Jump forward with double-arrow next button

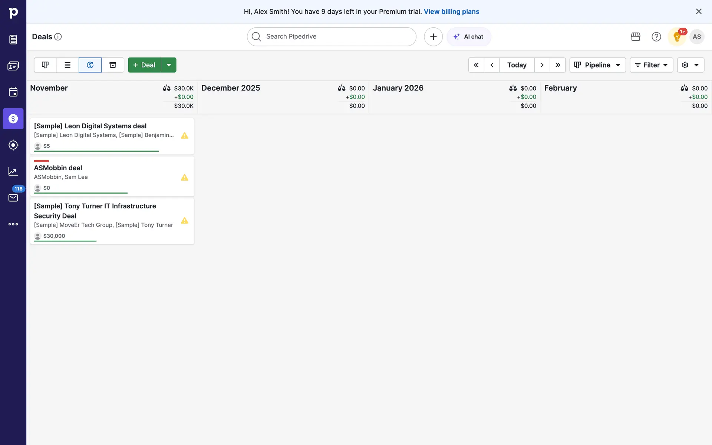point(557,65)
